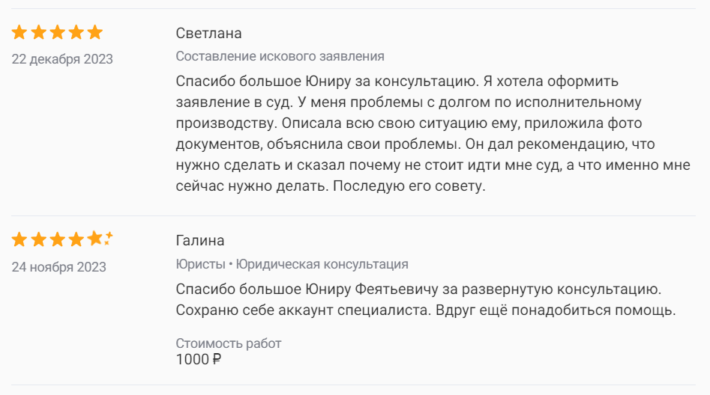Click the date 24 ноября 2023
This screenshot has height=395, width=710.
(x=58, y=266)
